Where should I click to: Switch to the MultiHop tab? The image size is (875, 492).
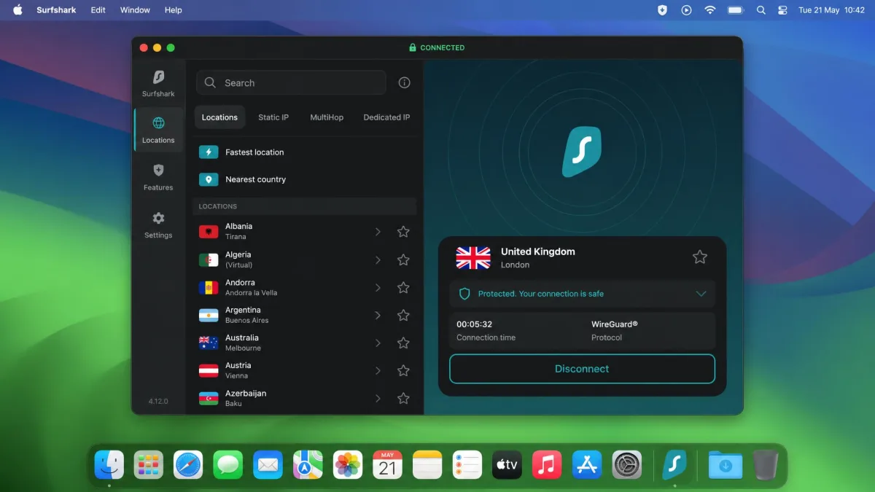pos(327,117)
